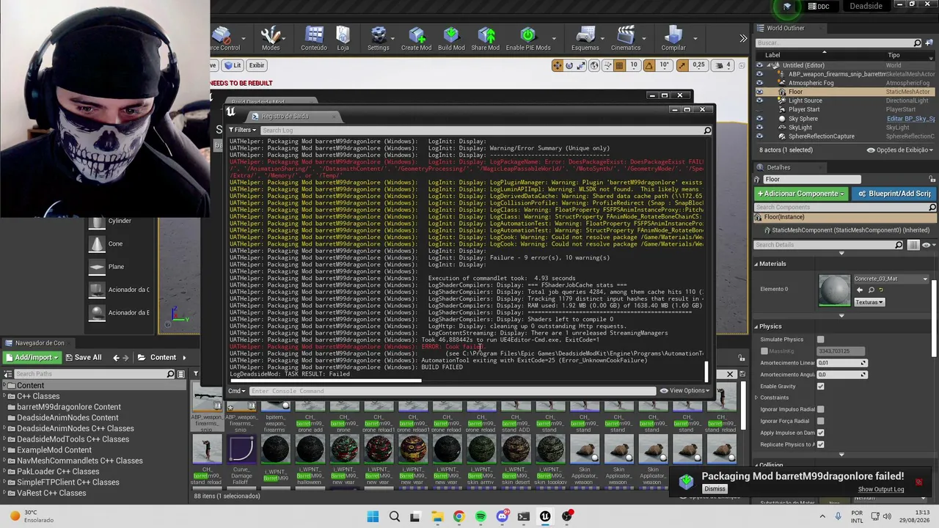The image size is (939, 528).
Task: Select the translate gizmo in viewport toolbar
Action: [x=558, y=65]
